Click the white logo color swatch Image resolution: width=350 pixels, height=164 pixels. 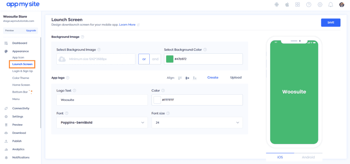coord(157,100)
